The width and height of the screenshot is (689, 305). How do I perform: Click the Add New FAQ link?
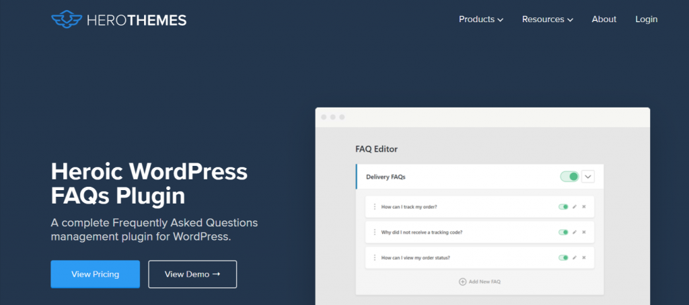click(480, 281)
